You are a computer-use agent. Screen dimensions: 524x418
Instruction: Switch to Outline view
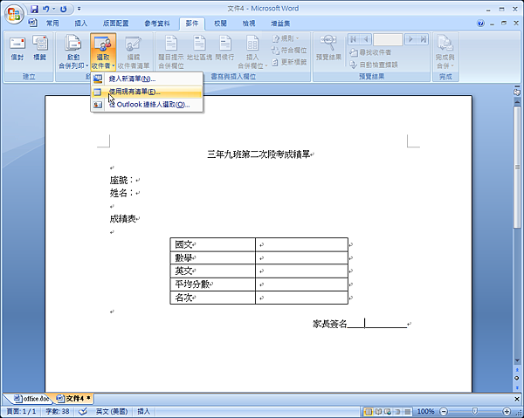coord(397,411)
